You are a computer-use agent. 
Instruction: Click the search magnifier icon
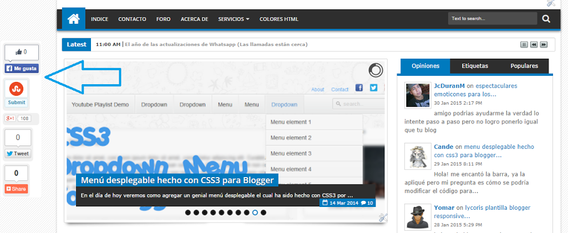(x=546, y=19)
